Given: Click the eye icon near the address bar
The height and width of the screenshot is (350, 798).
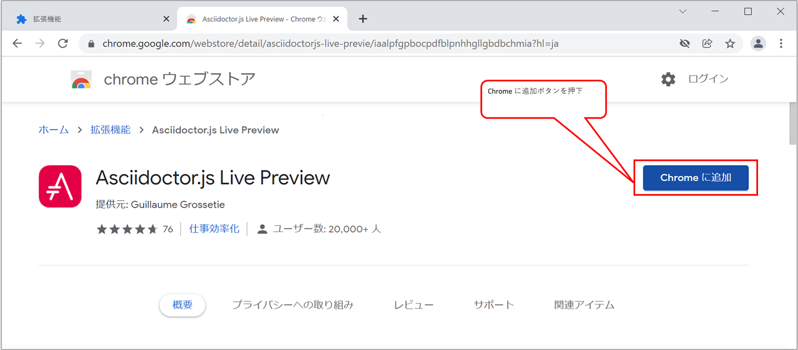Looking at the screenshot, I should [684, 43].
